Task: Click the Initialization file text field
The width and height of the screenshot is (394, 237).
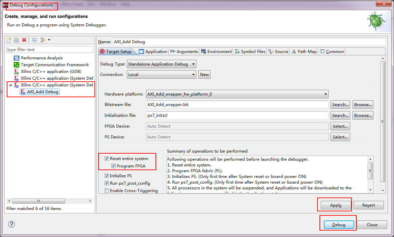Action: pos(237,115)
